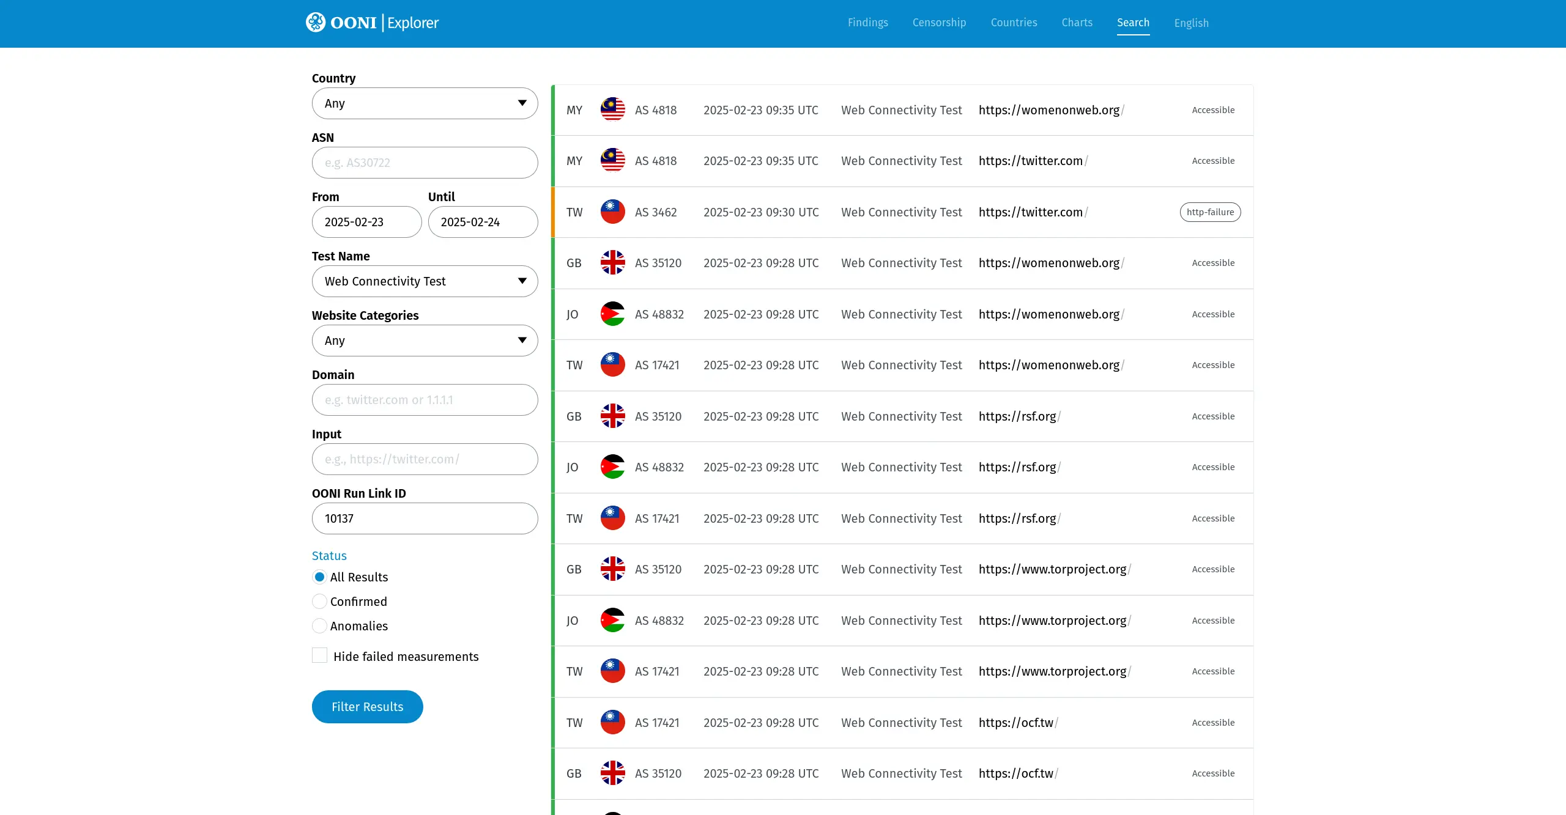This screenshot has height=815, width=1566.
Task: Select the Confirmed status radio button
Action: pos(319,602)
